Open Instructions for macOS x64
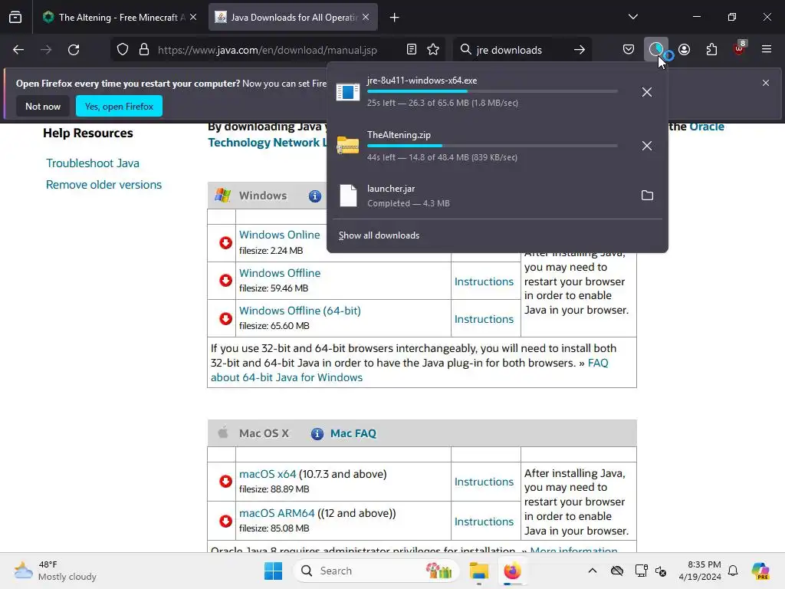The width and height of the screenshot is (785, 589). [484, 482]
